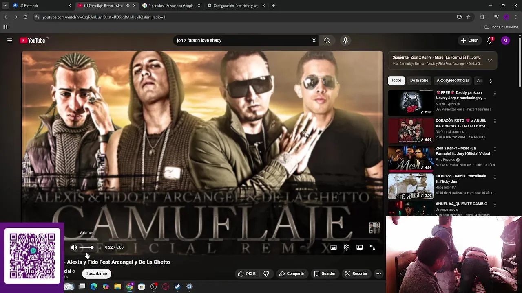Open File Explorer from the taskbar
The height and width of the screenshot is (293, 522).
point(117,286)
